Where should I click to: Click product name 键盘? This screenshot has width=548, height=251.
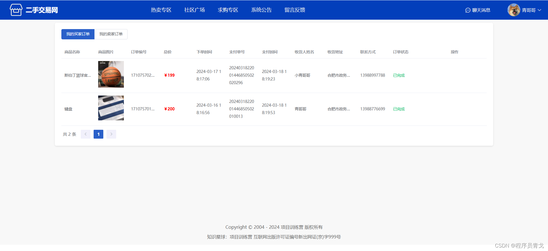[68, 109]
